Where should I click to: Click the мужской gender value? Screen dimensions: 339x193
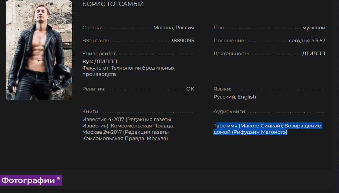(x=314, y=28)
